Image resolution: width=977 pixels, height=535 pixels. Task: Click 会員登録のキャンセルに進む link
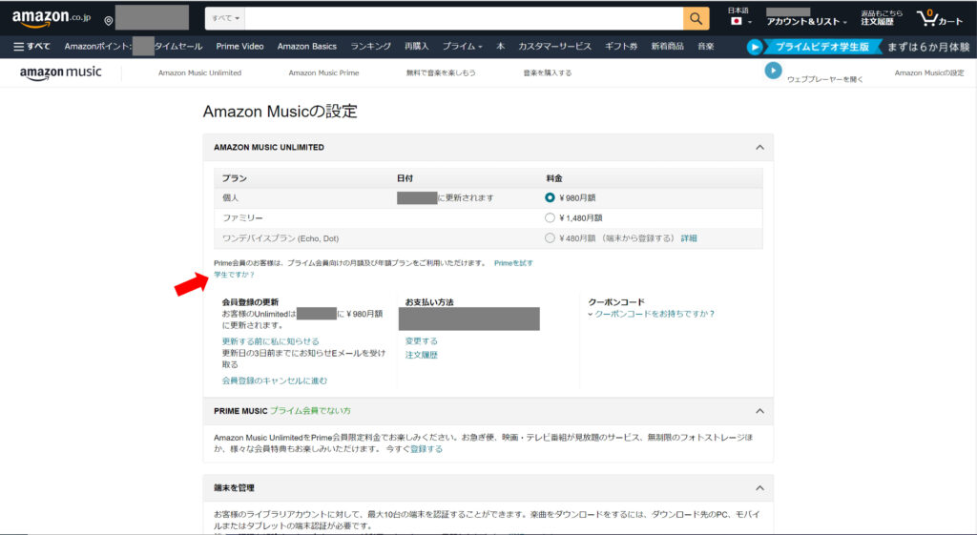(274, 381)
